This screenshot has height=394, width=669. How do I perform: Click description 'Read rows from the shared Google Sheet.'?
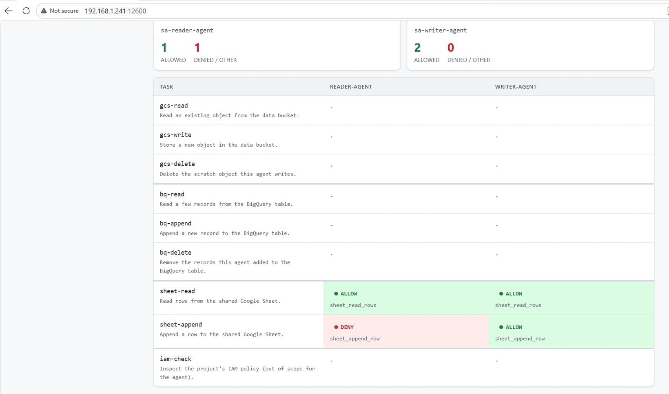coord(220,301)
